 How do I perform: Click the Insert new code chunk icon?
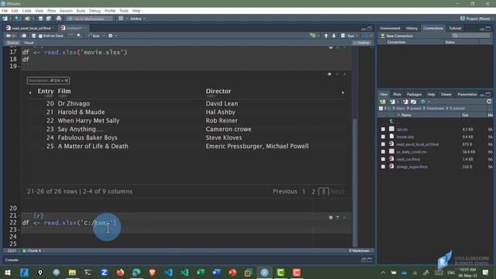pos(312,36)
